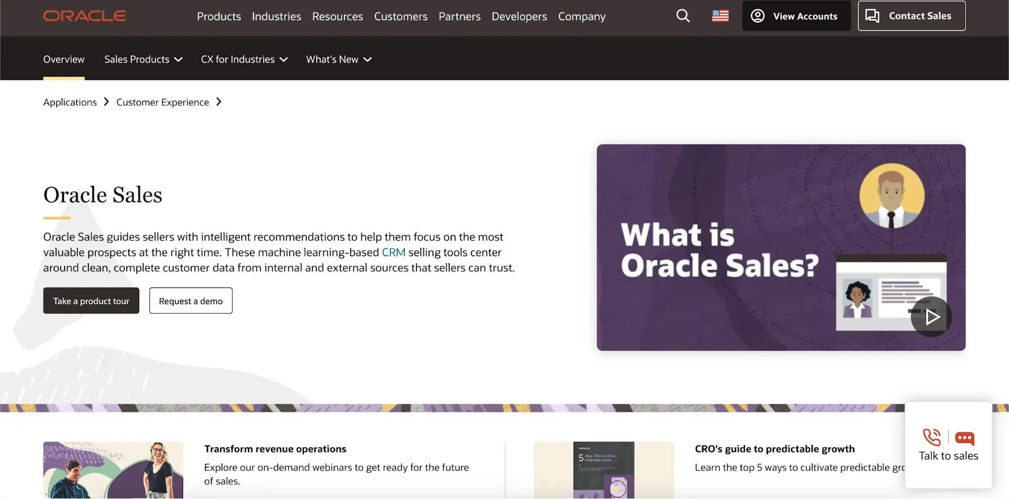Expand the CX for Industries dropdown
The image size is (1009, 499).
244,60
